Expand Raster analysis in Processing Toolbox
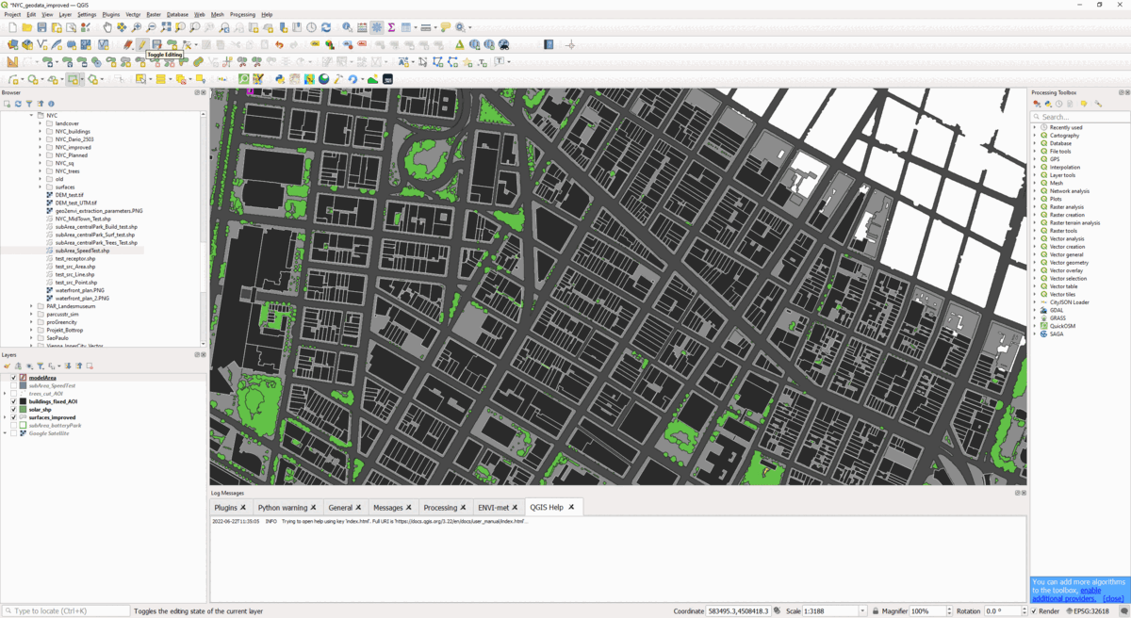Screen dimensions: 1131x618 point(1035,207)
